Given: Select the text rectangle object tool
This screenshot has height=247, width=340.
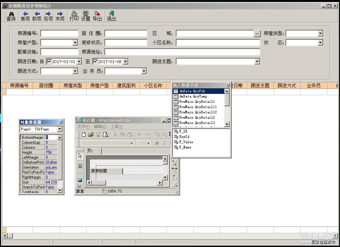Looking at the screenshot, I should tap(80, 166).
